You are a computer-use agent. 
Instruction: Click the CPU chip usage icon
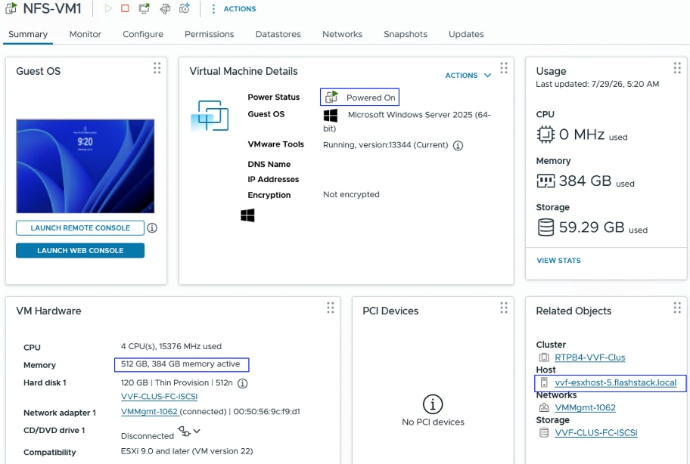545,134
